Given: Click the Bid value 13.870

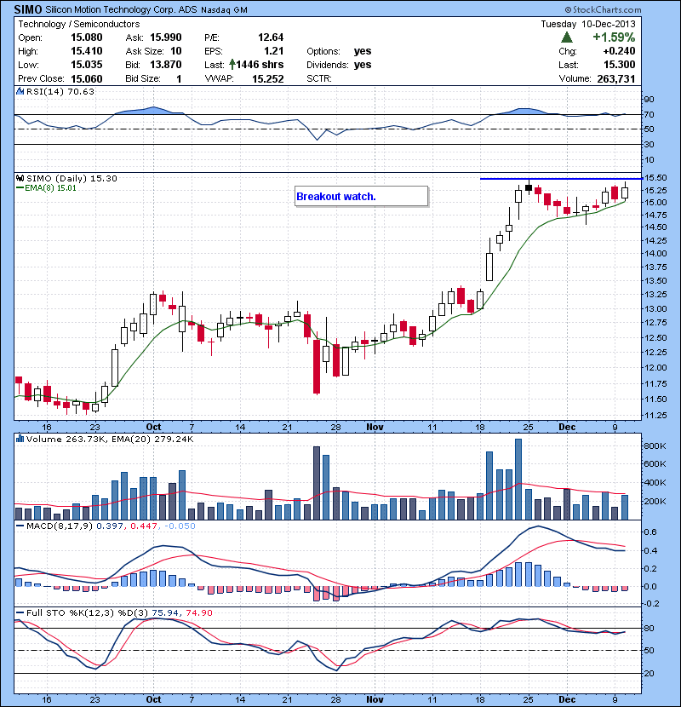Looking at the screenshot, I should coord(165,65).
